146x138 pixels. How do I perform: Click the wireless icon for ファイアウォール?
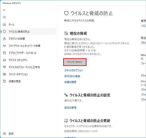[x=4, y=46]
